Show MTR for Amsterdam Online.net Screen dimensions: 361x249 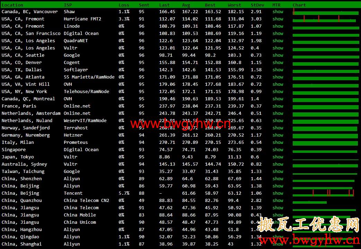(x=278, y=113)
